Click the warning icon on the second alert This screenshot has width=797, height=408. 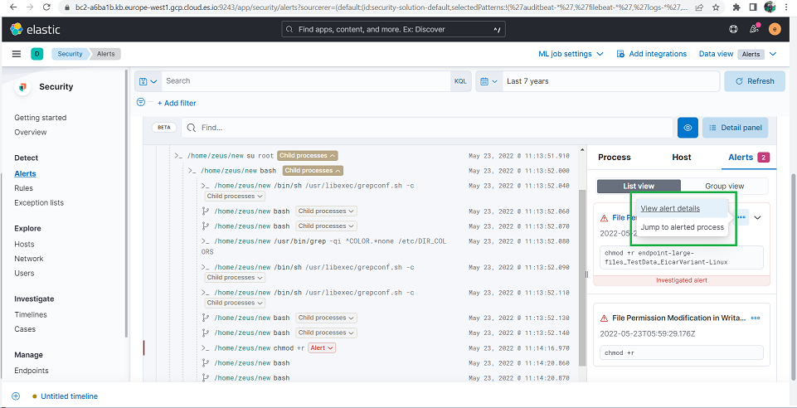point(604,318)
